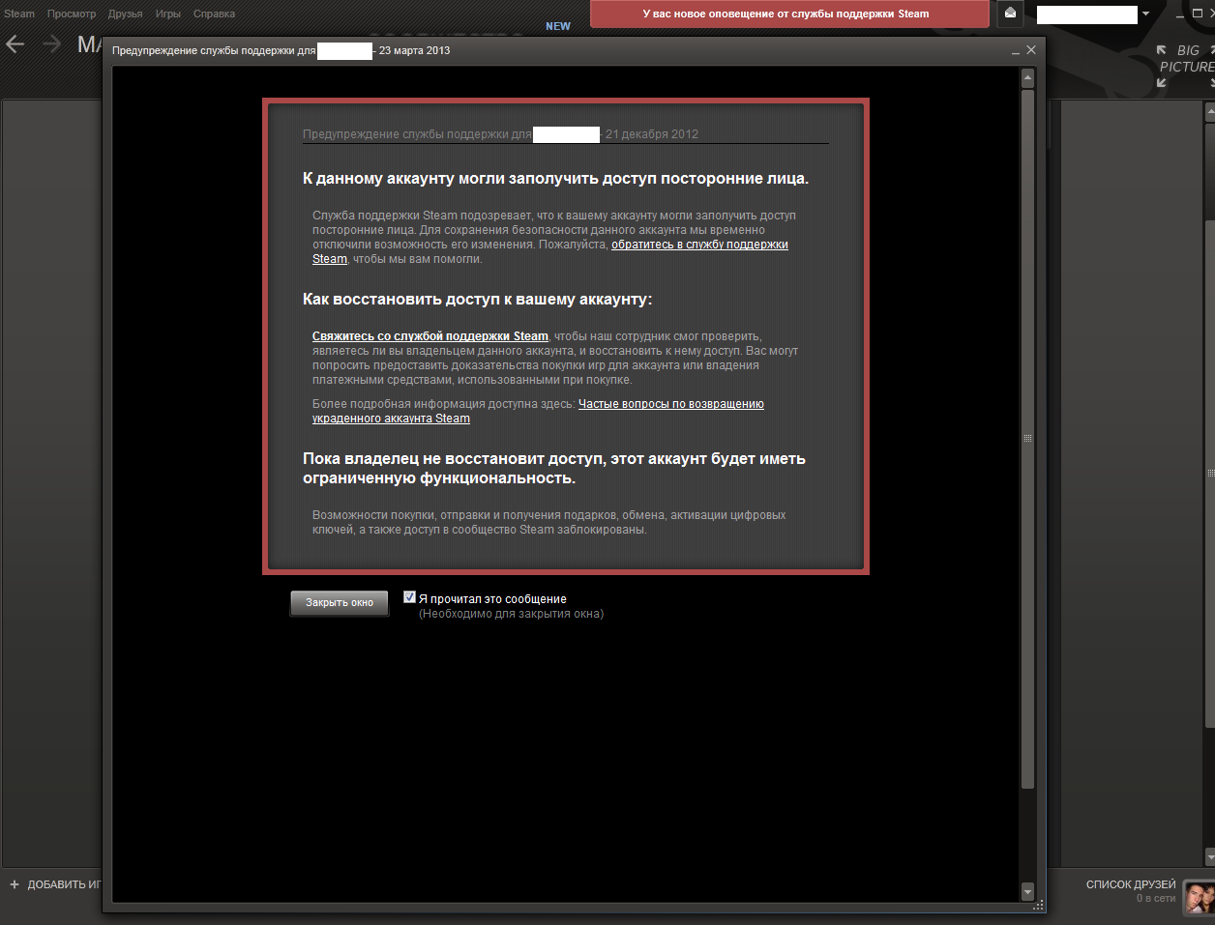This screenshot has width=1215, height=925.
Task: Click the plus icon to add a game
Action: click(x=15, y=884)
